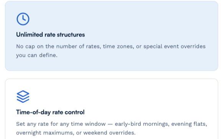Click the highlighted blue Unlimited rate structures card
Viewport: 222px width, 139px height.
point(112,36)
